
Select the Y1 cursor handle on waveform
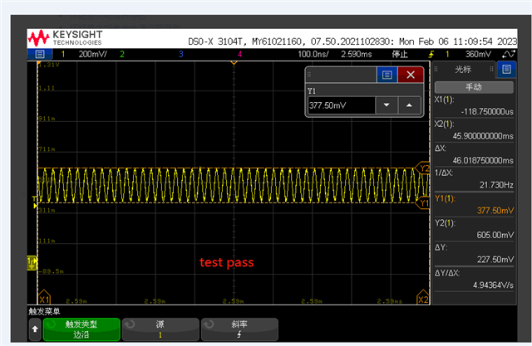(424, 201)
